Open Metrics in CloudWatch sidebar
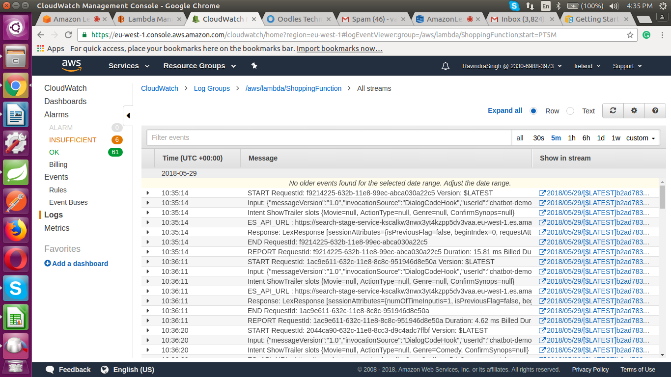Screen dimensions: 671x377 click(x=57, y=228)
